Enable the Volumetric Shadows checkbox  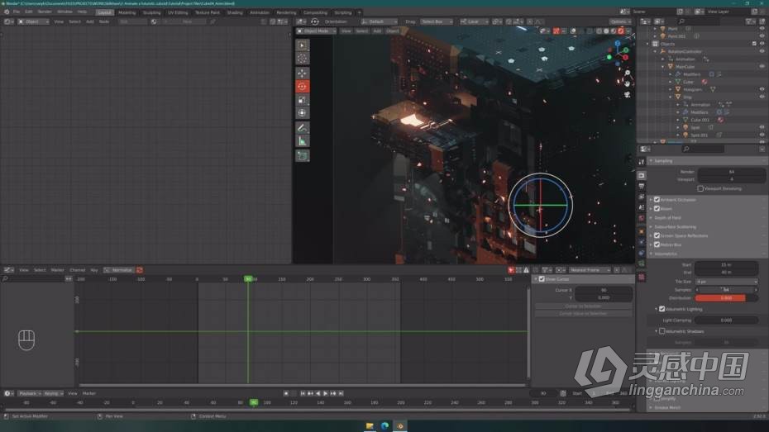tap(662, 331)
